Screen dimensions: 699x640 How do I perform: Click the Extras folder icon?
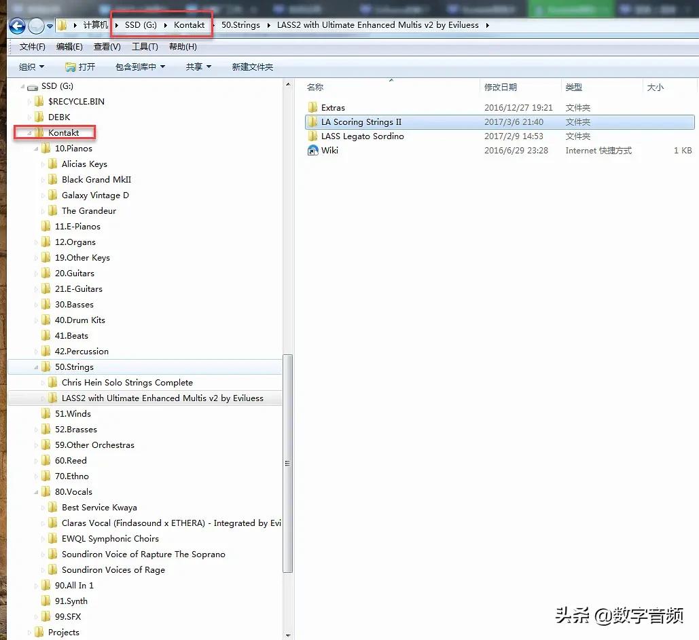312,107
